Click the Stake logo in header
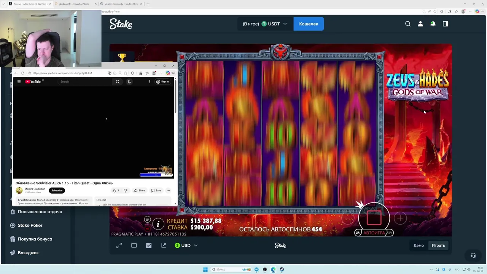Image resolution: width=487 pixels, height=274 pixels. coord(121,24)
